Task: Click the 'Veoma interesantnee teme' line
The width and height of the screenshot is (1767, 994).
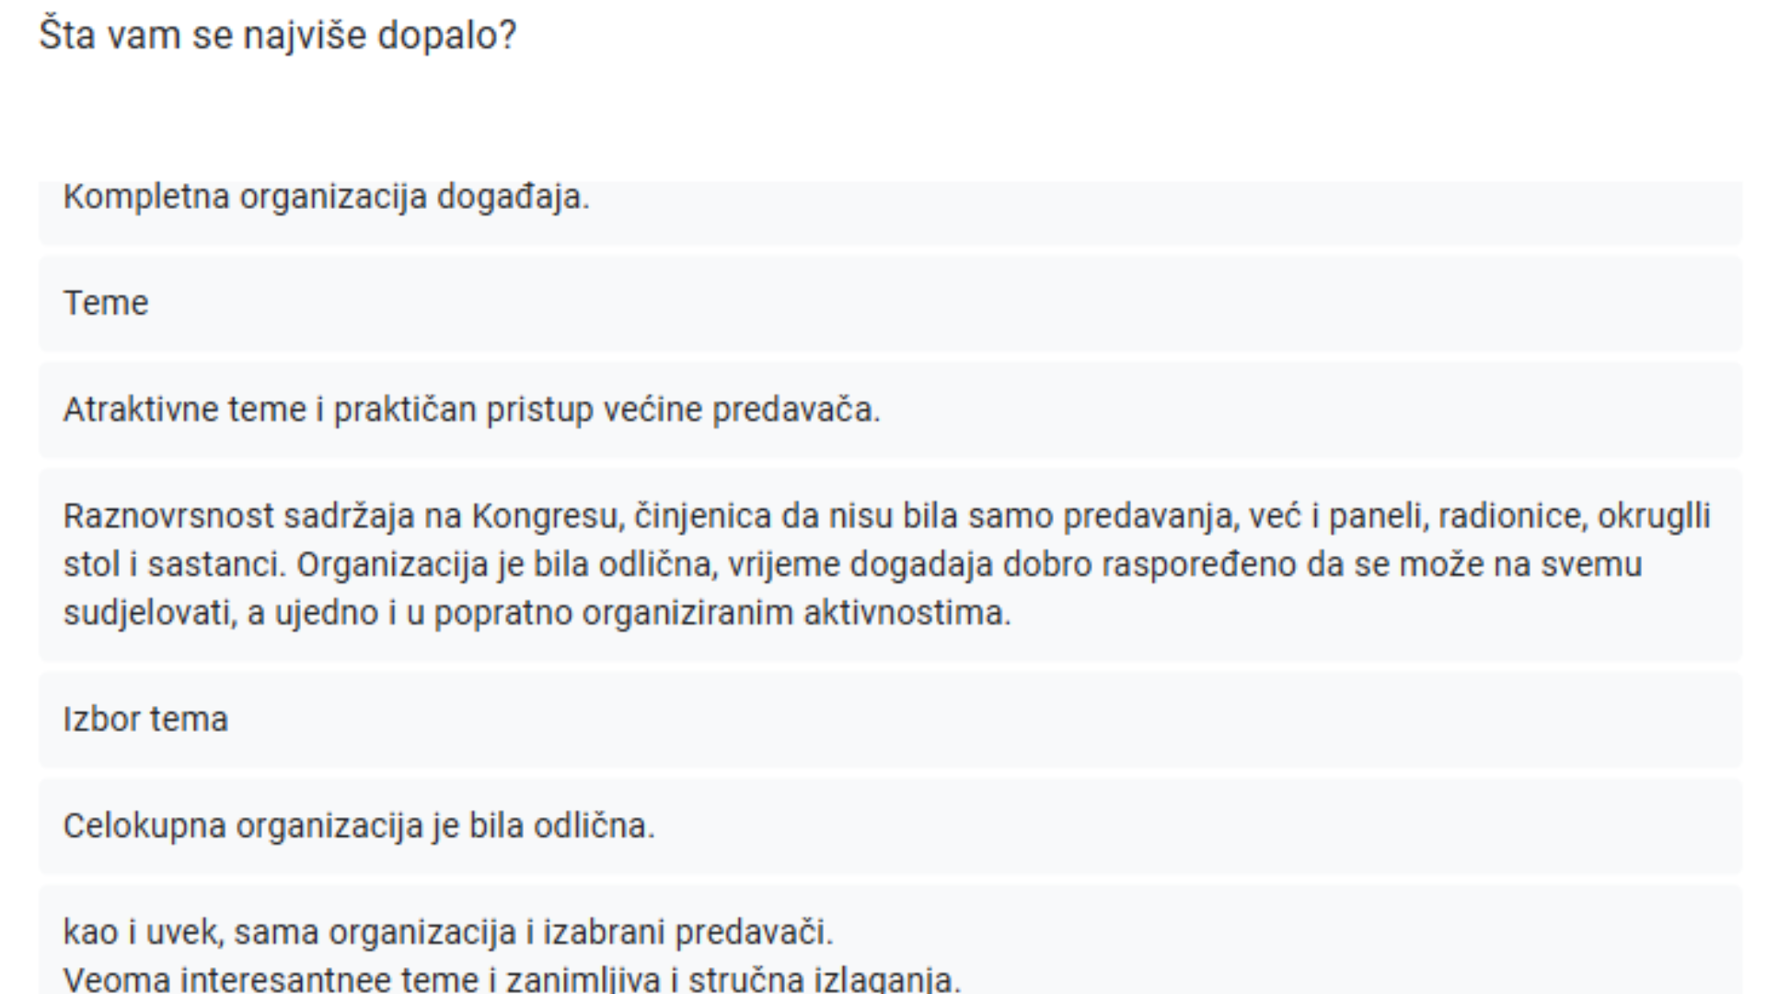Action: point(512,978)
